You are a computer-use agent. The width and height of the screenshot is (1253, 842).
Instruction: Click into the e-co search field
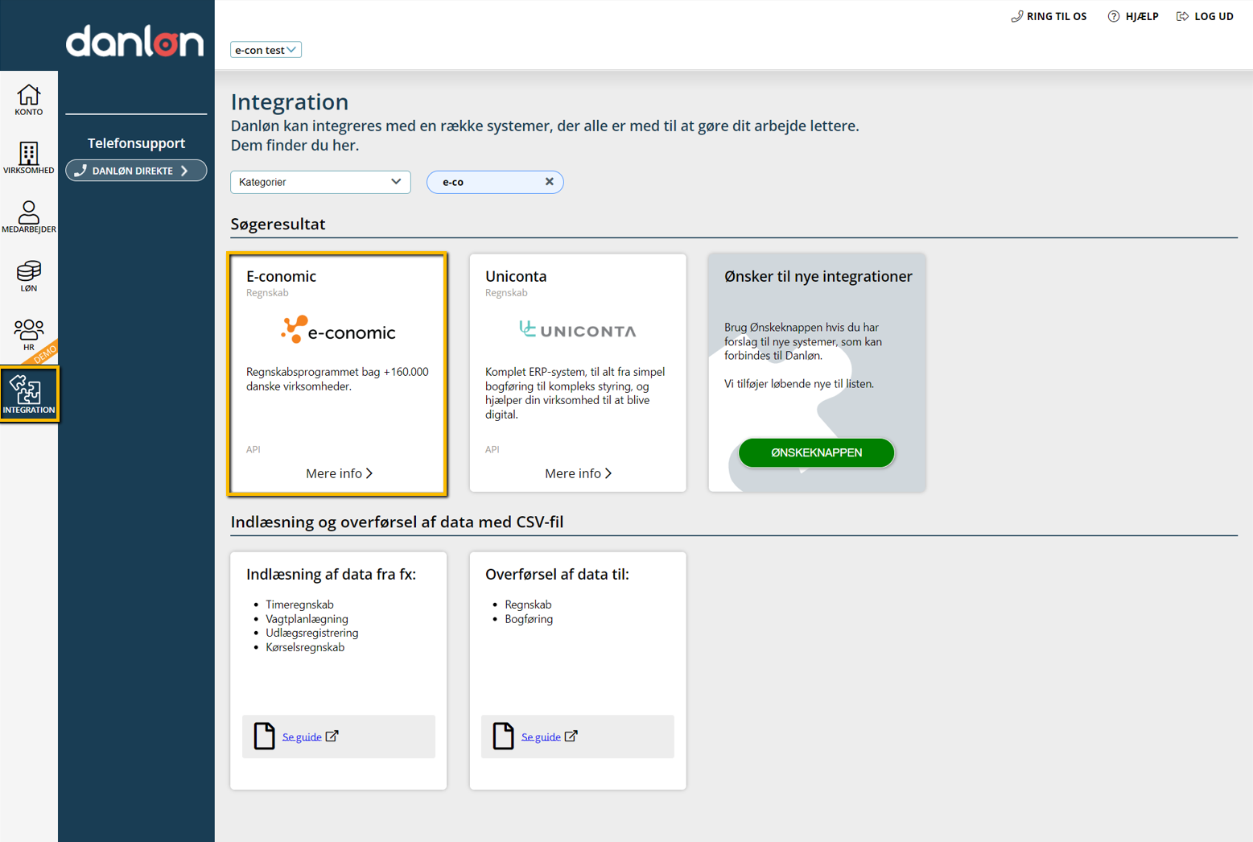tap(487, 182)
